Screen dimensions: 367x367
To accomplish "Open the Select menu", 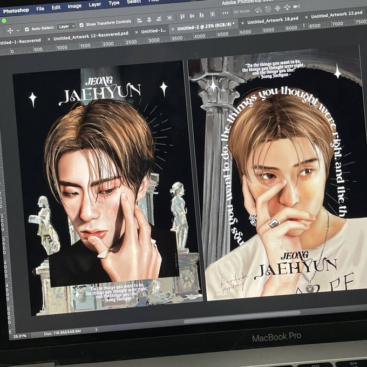I will click(134, 2).
